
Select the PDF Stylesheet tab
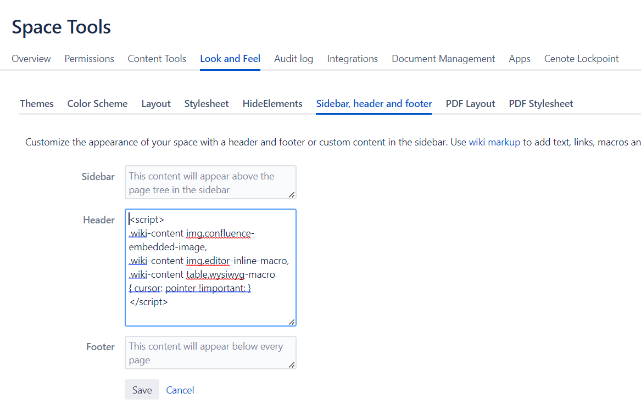540,103
